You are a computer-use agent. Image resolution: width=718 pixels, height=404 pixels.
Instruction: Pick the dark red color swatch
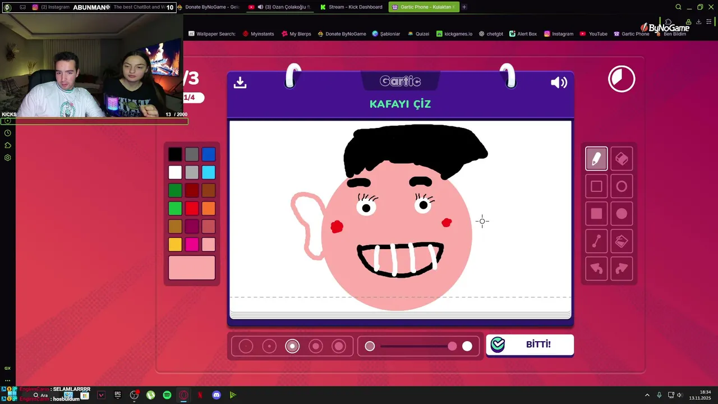pyautogui.click(x=192, y=190)
